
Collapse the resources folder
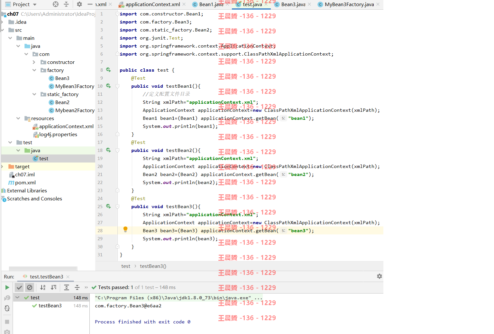18,118
